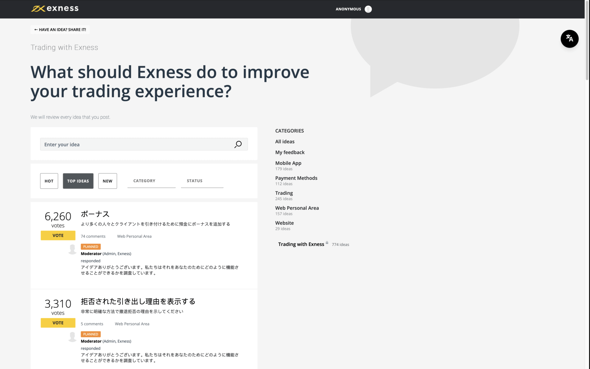
Task: Open the anonymous user avatar menu
Action: point(368,9)
